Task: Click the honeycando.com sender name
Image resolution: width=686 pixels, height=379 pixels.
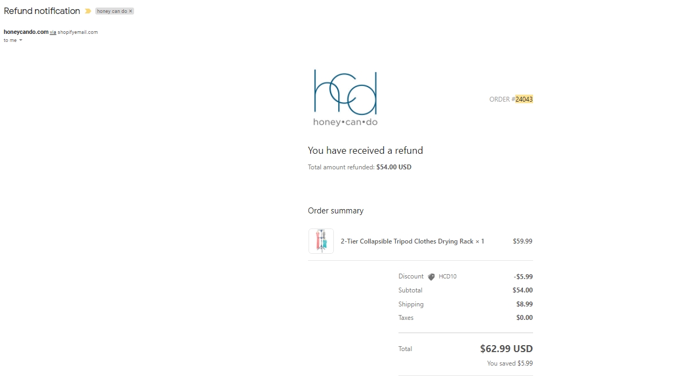Action: point(26,32)
